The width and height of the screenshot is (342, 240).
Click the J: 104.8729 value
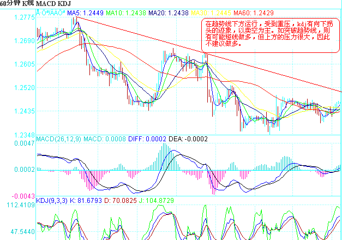pos(157,201)
